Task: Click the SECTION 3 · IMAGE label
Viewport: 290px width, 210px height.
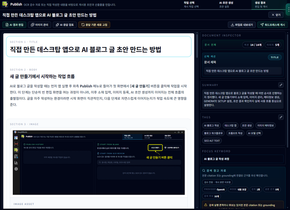Action: pos(24,124)
